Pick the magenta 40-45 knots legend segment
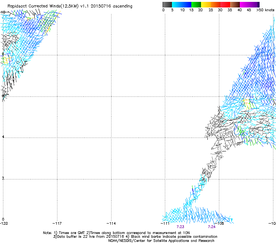Image resolution: width=276 pixels, height=243 pixels. (245, 4)
